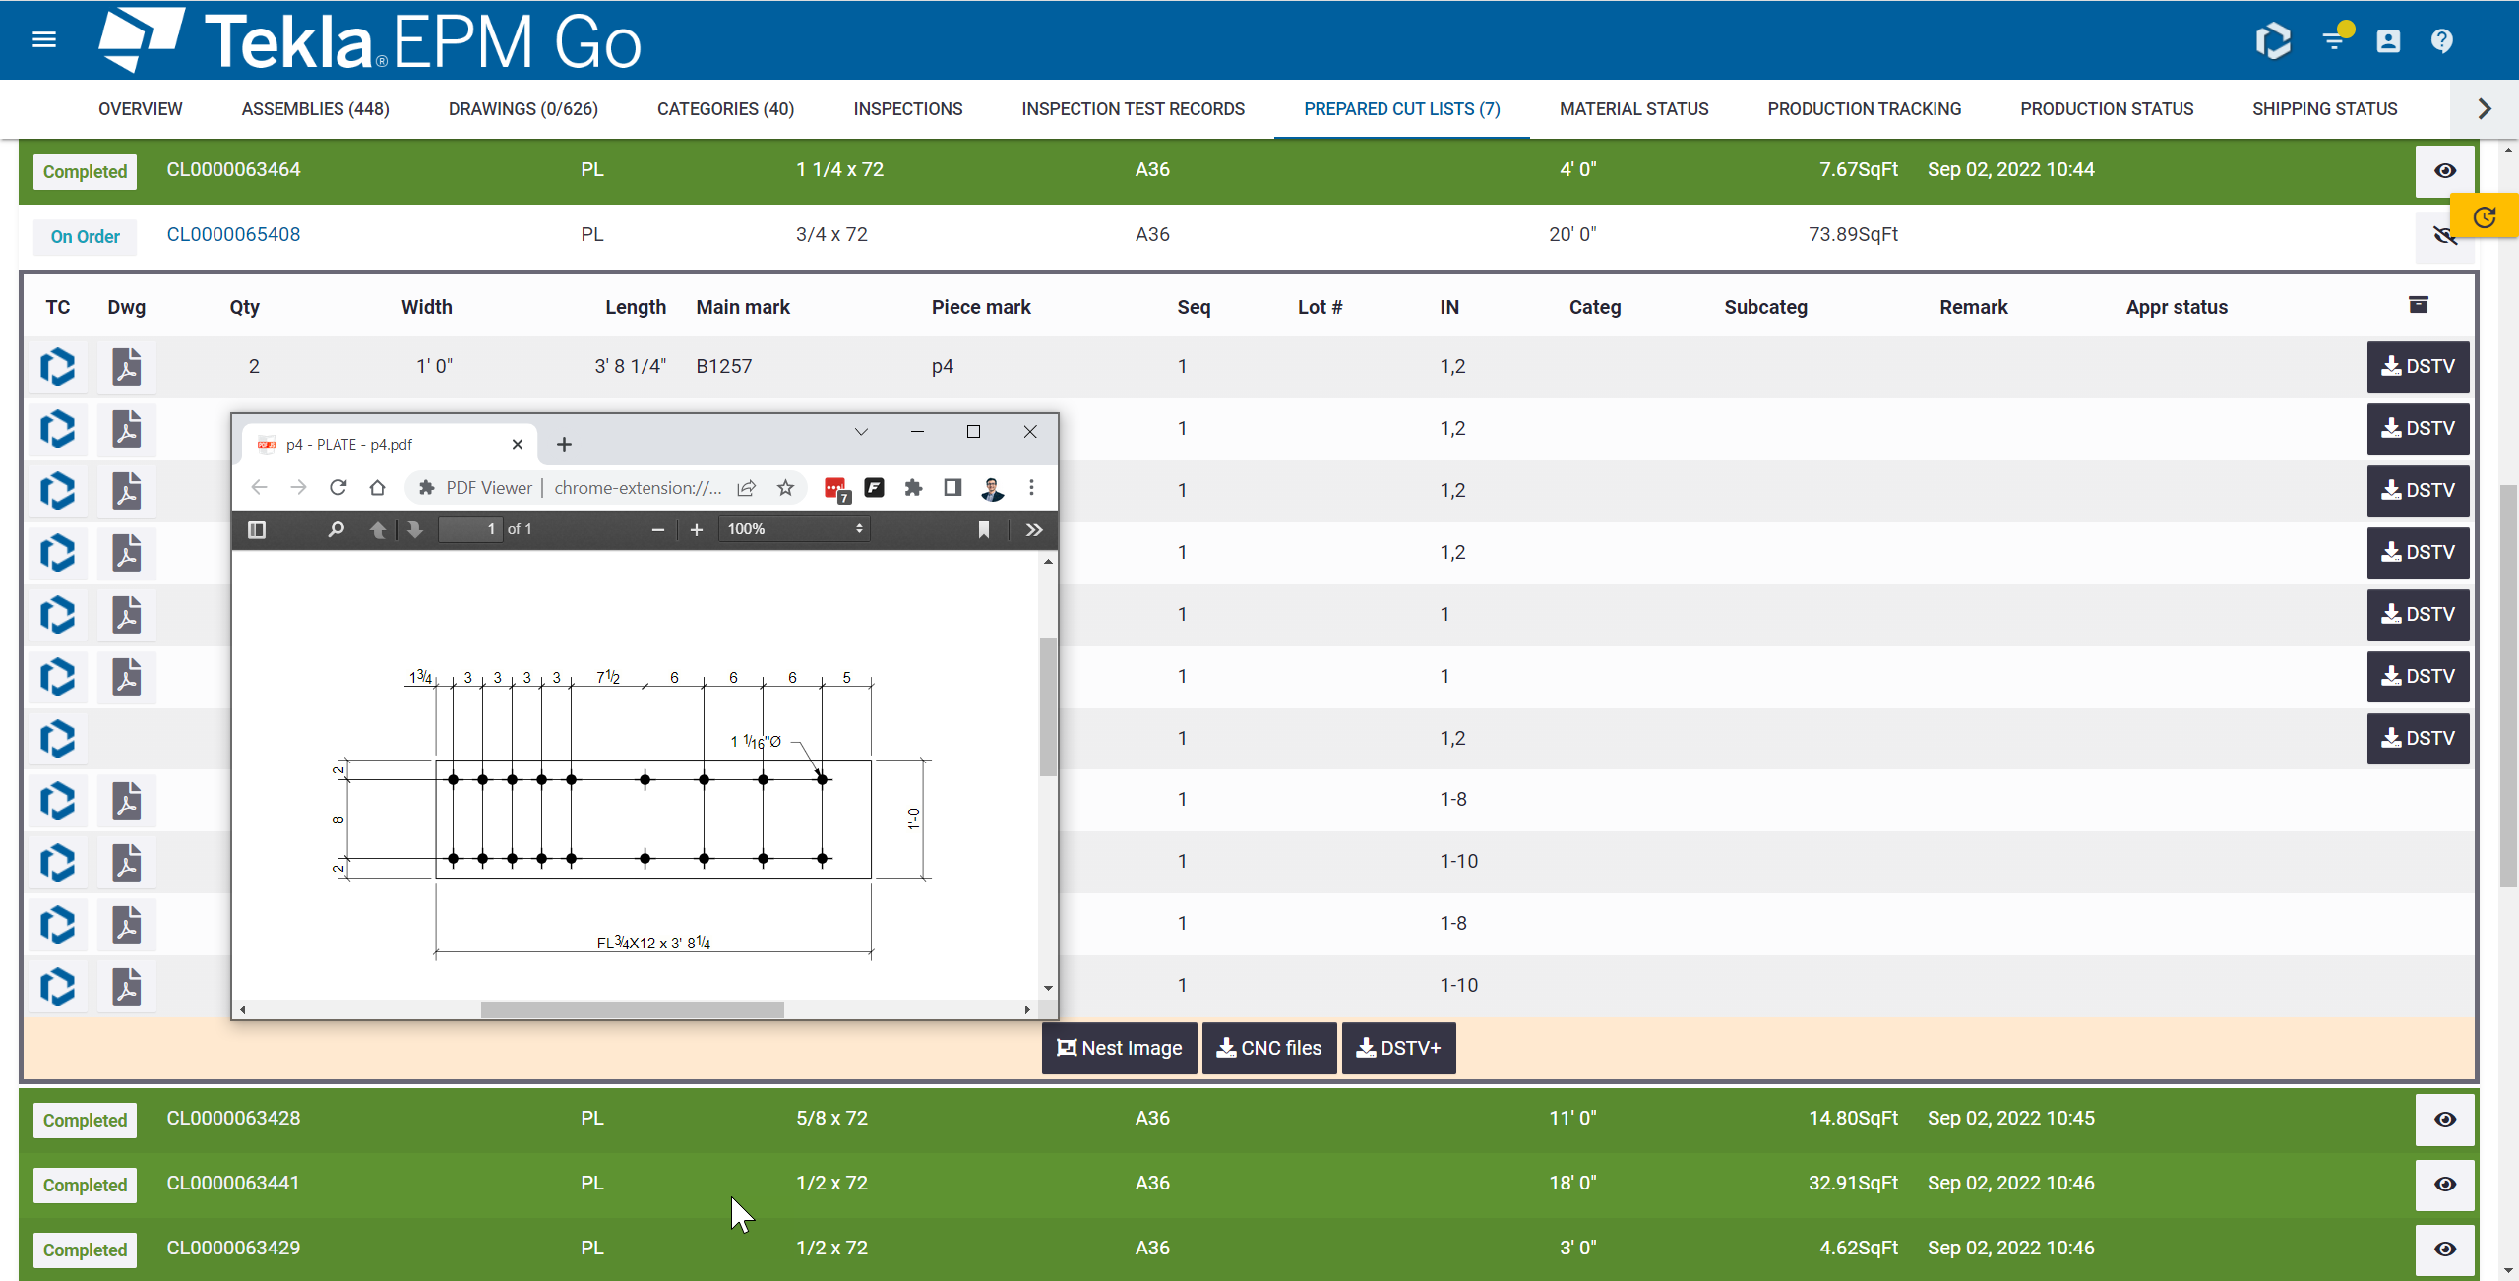Open the CL0000065408 cut list link
Screen dimensions: 2519x1281
coord(232,234)
